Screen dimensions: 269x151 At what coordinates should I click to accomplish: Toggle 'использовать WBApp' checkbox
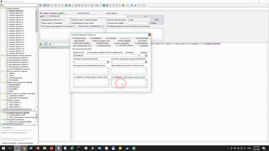point(107,23)
